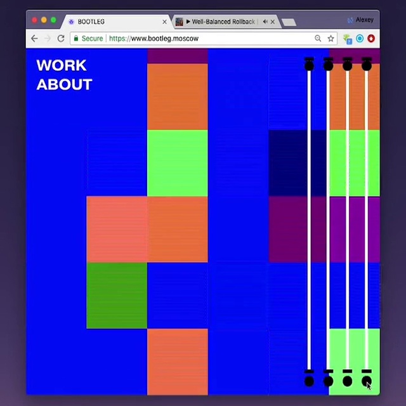Reload the page with the refresh icon
Screen dimensions: 406x406
[x=61, y=39]
